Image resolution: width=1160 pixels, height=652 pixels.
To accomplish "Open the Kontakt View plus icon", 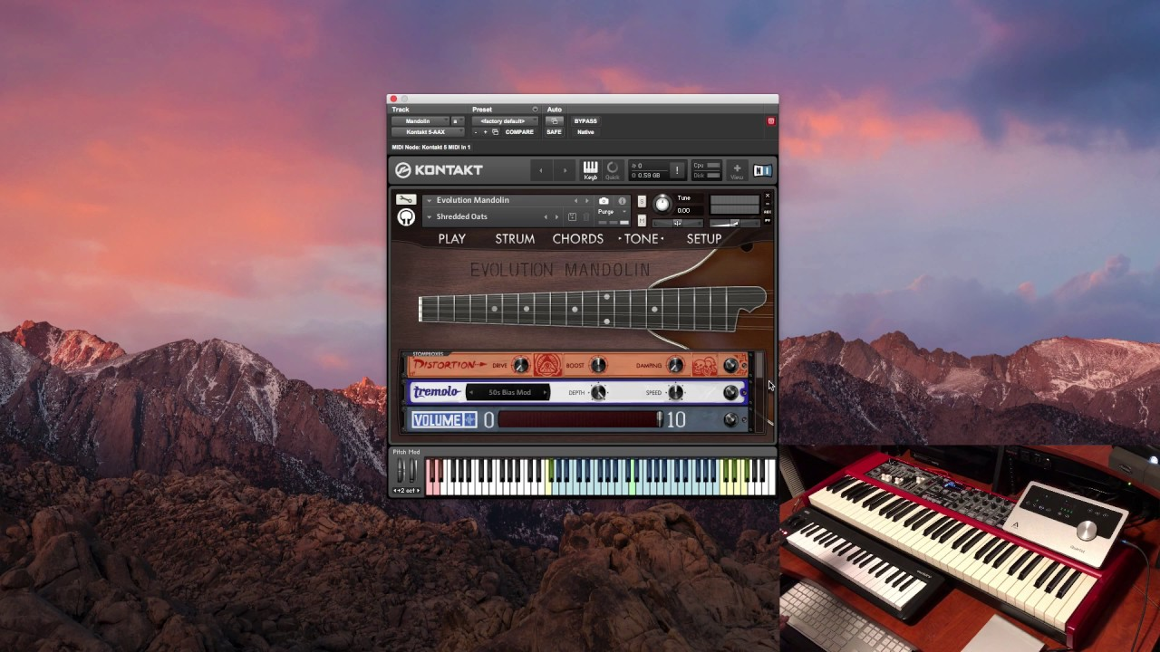I will tap(737, 170).
